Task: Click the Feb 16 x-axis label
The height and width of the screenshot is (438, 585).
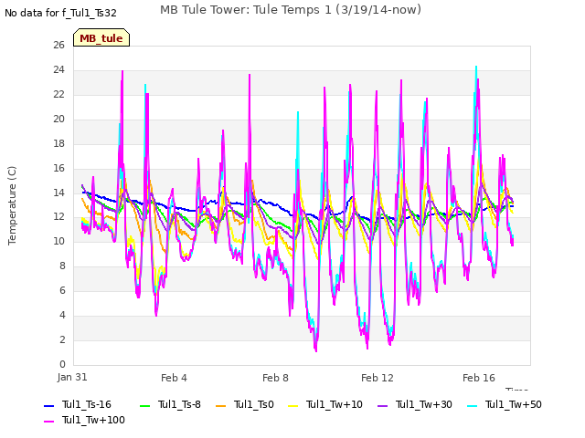Action: (x=479, y=378)
